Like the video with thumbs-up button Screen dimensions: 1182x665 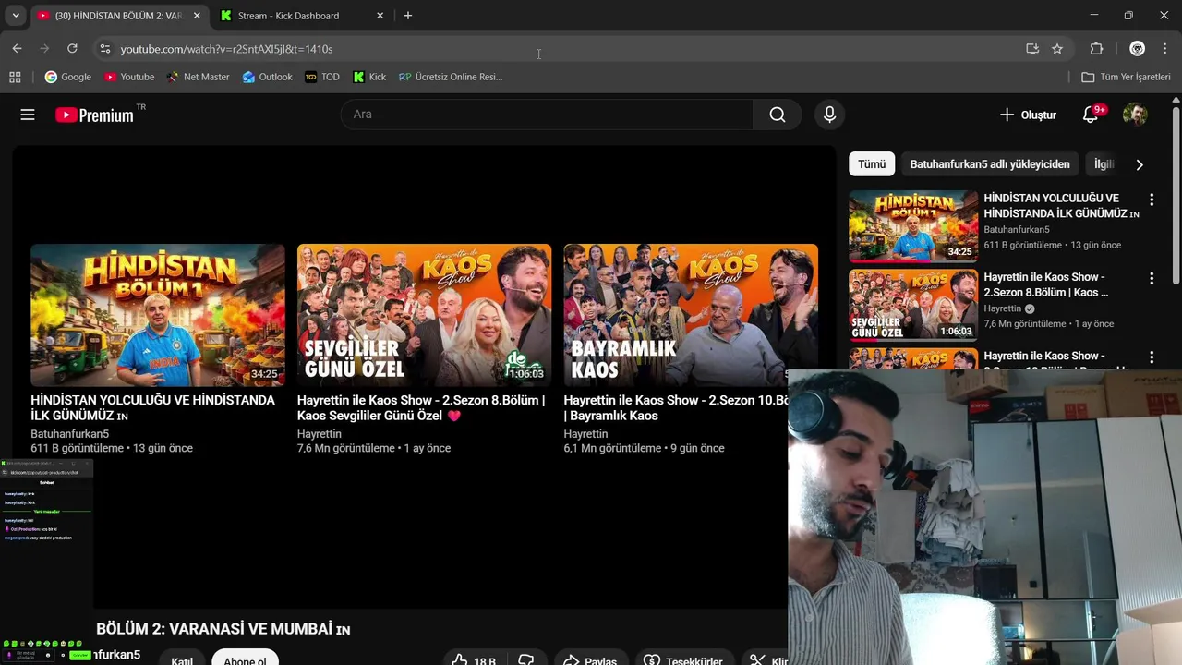coord(473,660)
